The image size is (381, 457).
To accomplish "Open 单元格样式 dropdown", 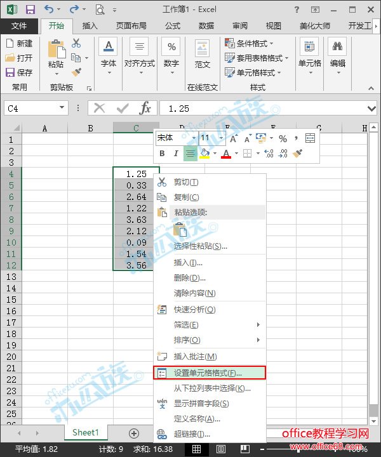I will [x=253, y=72].
